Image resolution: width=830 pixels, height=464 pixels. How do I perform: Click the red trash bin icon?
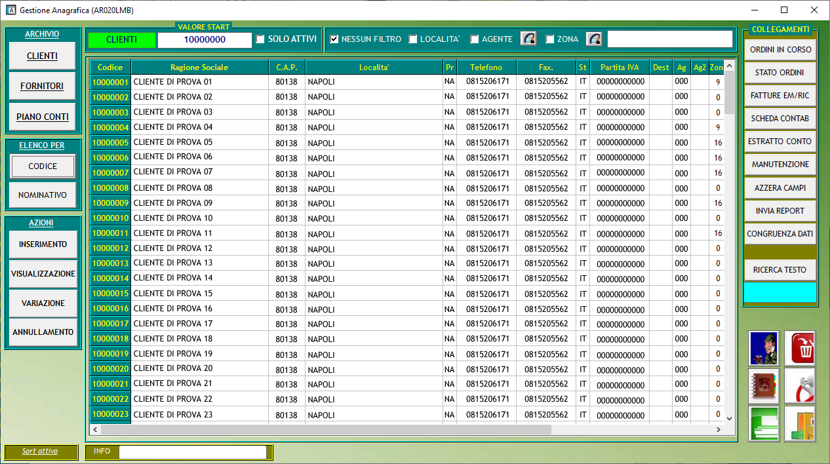coord(800,348)
